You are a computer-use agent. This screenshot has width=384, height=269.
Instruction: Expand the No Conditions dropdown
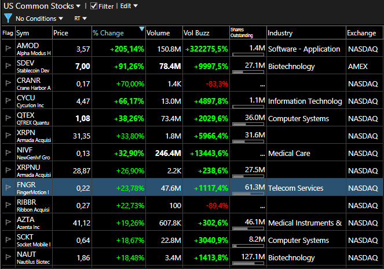coord(39,19)
